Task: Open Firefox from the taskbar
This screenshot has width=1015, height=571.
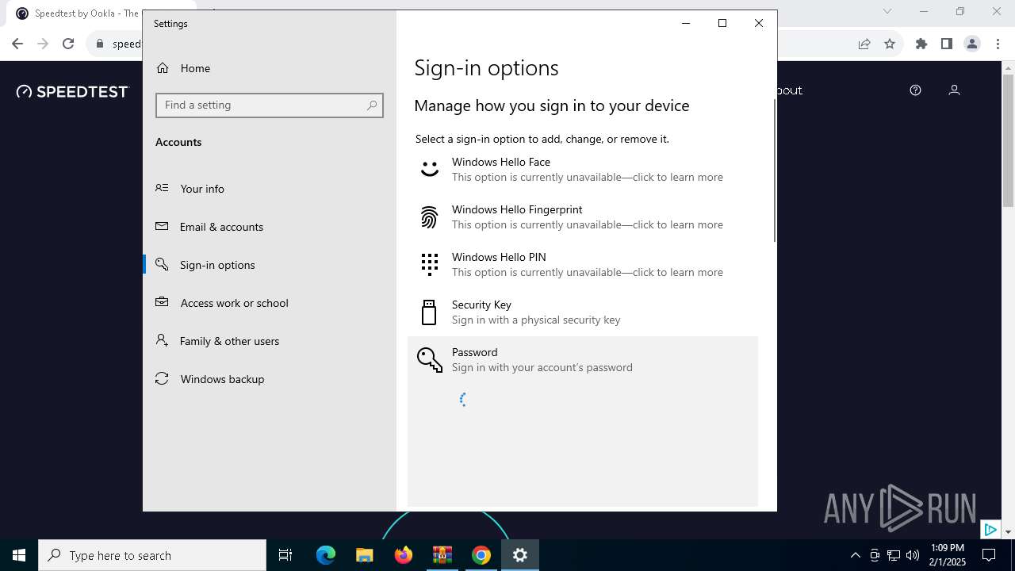Action: pos(404,555)
